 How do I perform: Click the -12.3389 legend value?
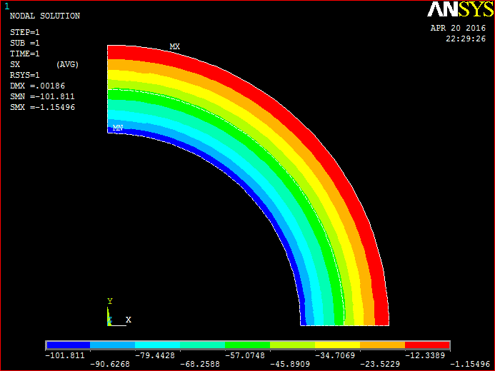tap(427, 355)
